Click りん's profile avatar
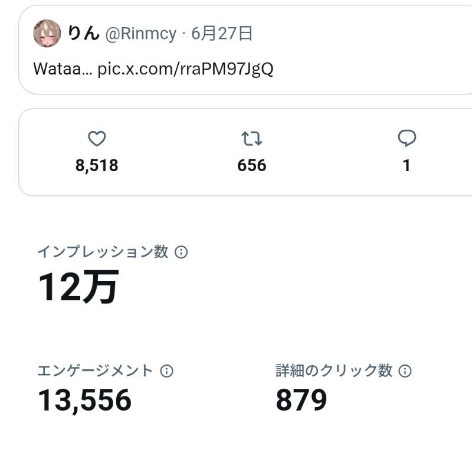 [47, 34]
